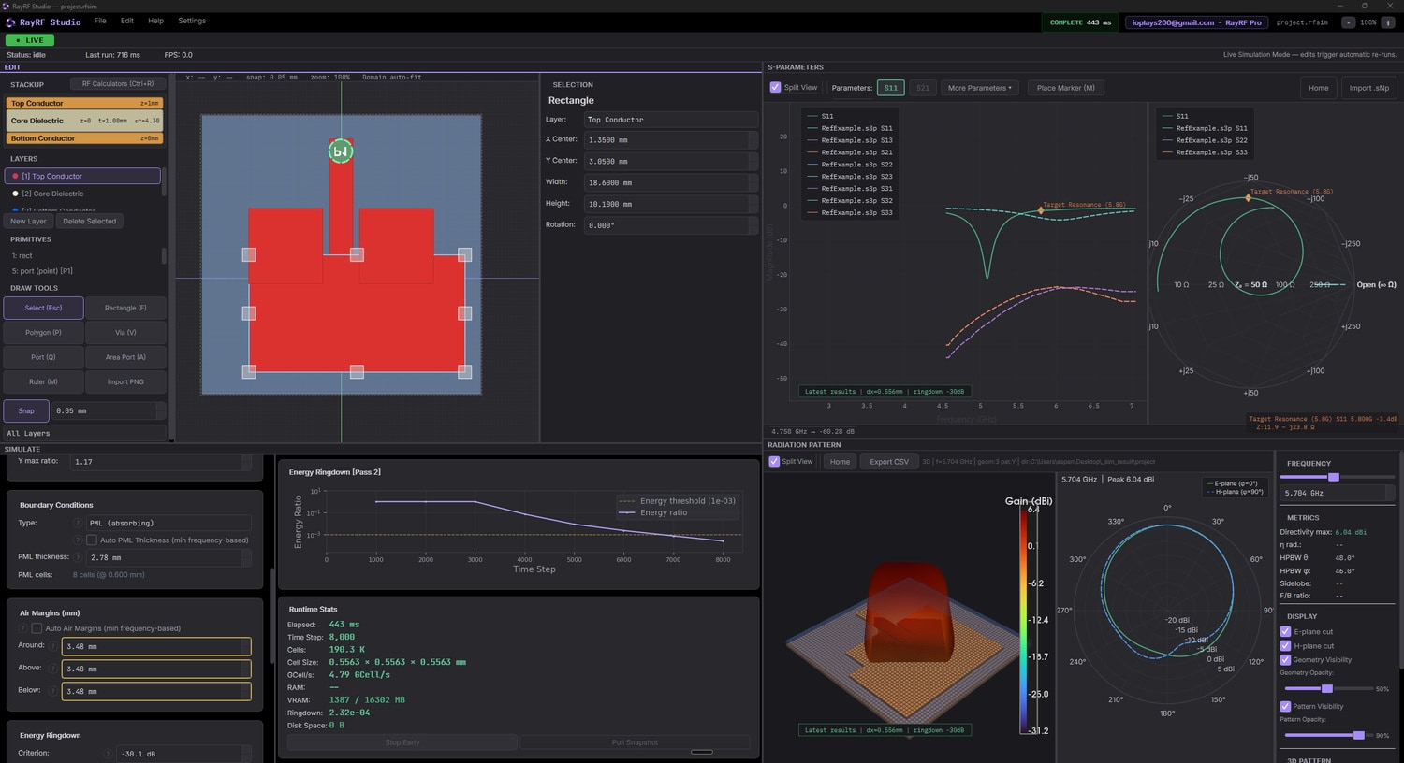Click the account badge ioplays200@gmail.com
The height and width of the screenshot is (763, 1404).
[x=1196, y=22]
